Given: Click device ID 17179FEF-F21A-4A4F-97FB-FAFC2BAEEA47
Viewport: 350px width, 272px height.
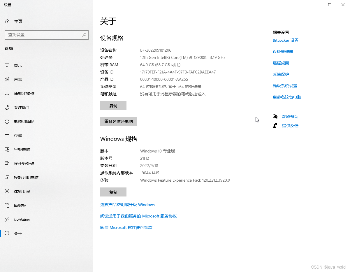Looking at the screenshot, I should 178,72.
